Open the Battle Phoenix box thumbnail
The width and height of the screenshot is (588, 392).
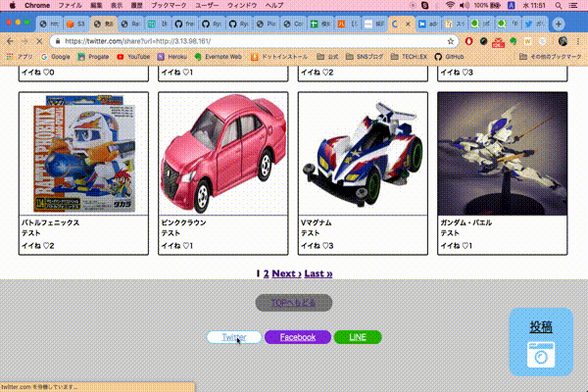[x=83, y=154]
